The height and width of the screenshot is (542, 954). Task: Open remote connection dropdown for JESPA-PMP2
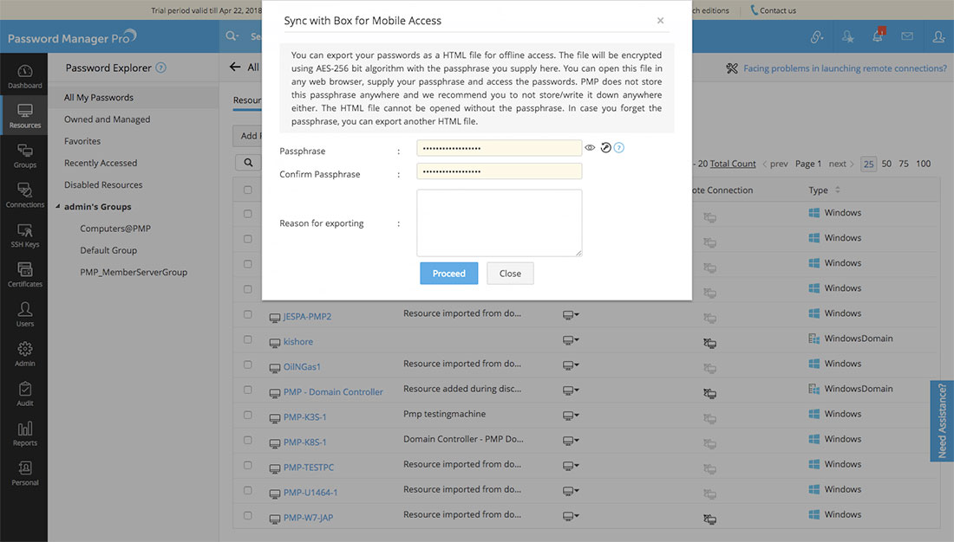pos(571,315)
